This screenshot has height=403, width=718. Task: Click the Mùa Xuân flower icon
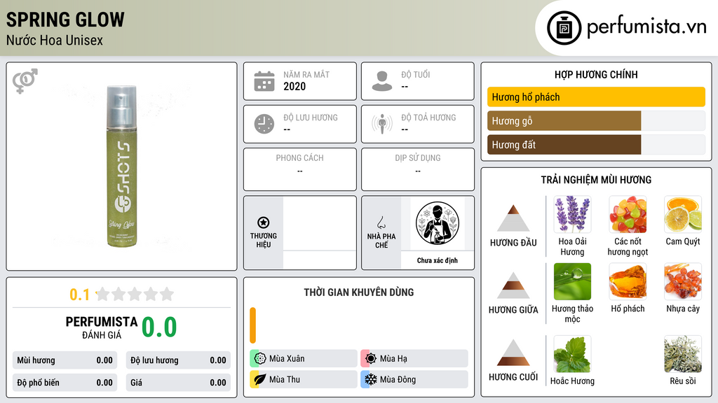[260, 359]
